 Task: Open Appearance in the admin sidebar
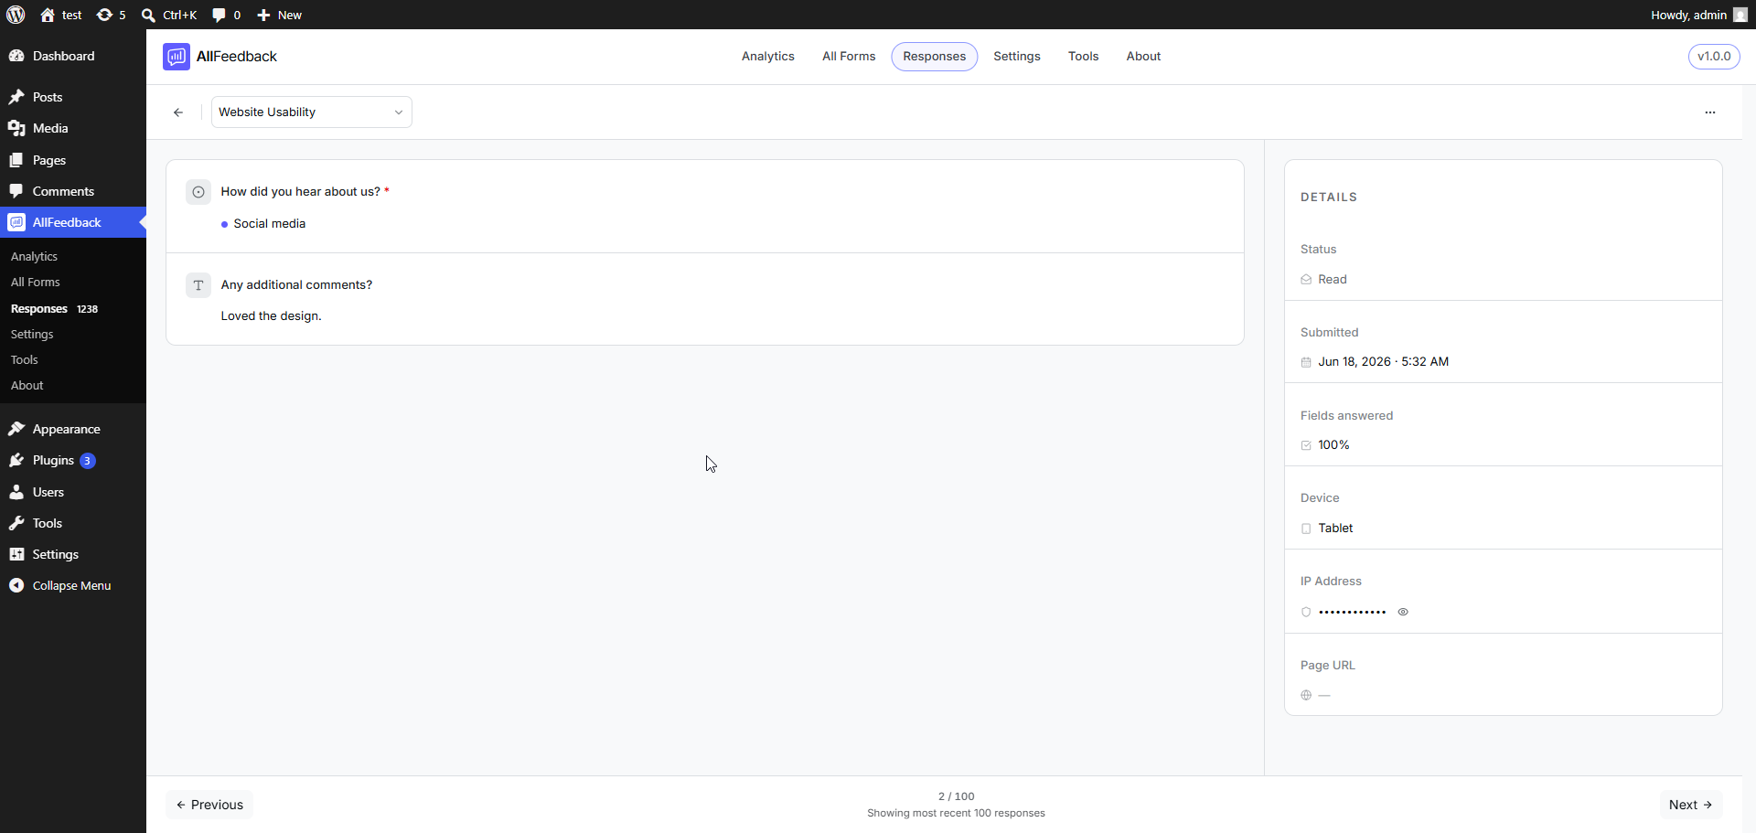(73, 429)
